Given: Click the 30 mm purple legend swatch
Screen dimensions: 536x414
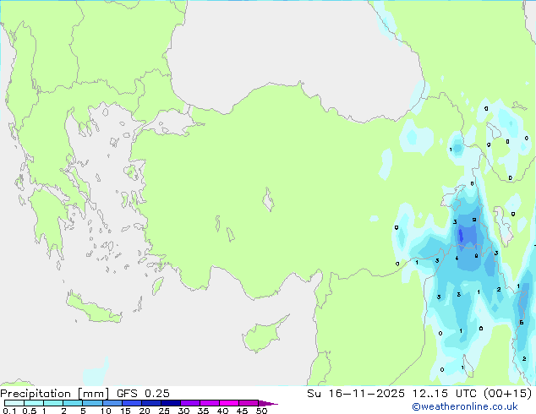Looking at the screenshot, I should click(x=189, y=404).
